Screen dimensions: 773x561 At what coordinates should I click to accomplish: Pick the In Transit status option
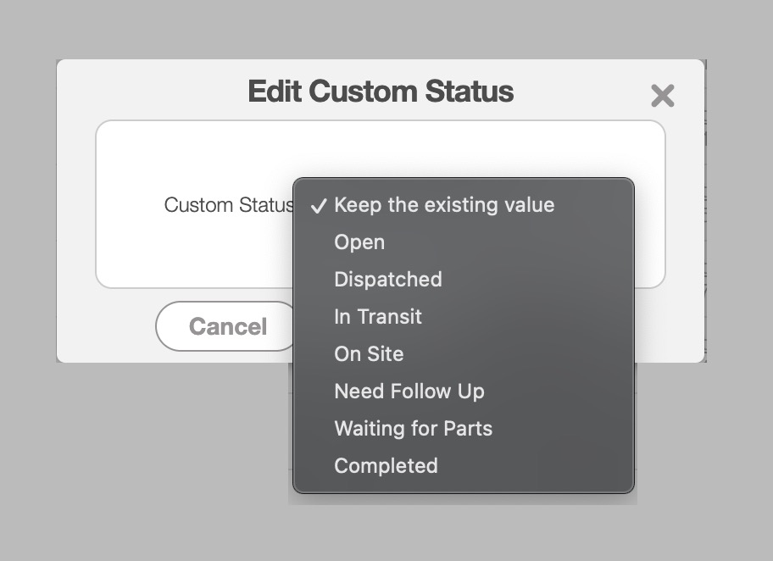click(x=378, y=317)
